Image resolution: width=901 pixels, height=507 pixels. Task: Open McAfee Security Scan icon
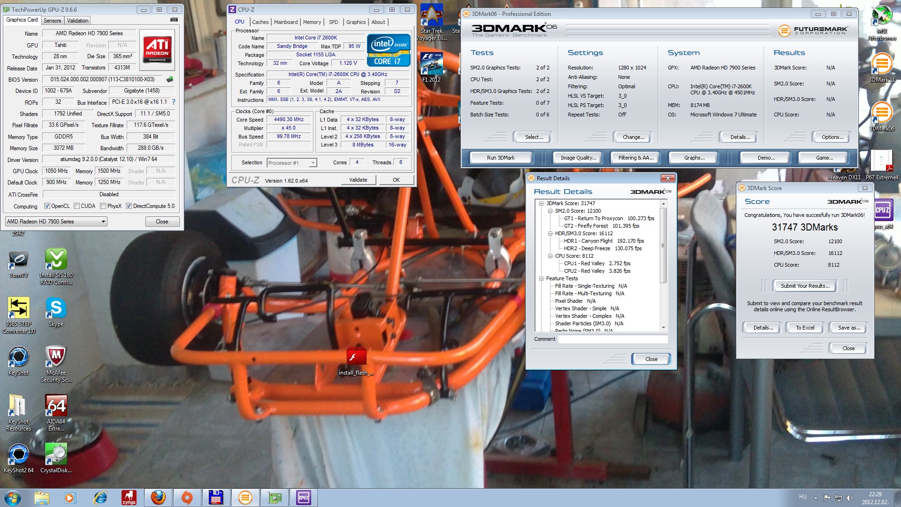click(56, 364)
